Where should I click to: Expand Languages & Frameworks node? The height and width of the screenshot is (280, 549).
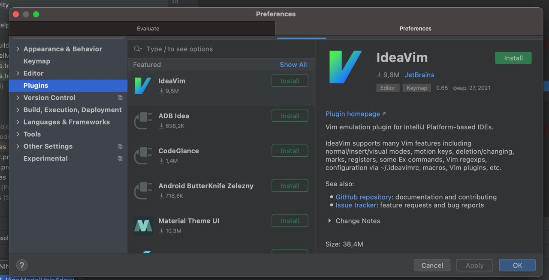point(18,122)
